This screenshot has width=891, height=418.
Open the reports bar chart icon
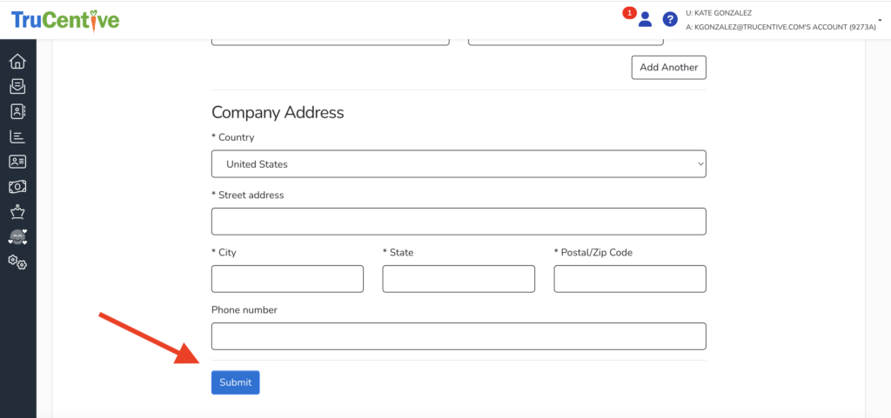click(17, 136)
